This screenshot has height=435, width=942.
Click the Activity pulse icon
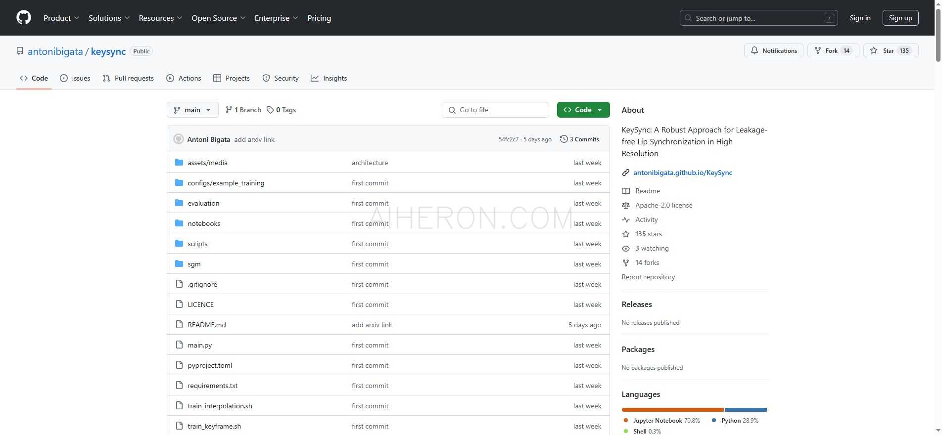click(x=626, y=219)
